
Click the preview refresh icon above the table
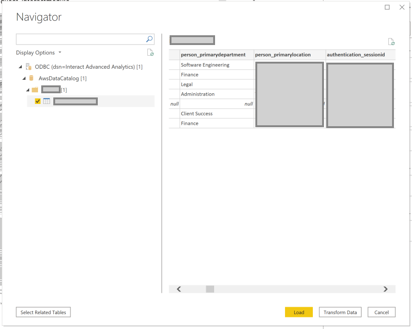click(391, 42)
